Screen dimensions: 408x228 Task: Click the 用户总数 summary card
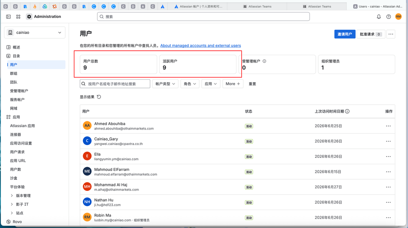118,64
